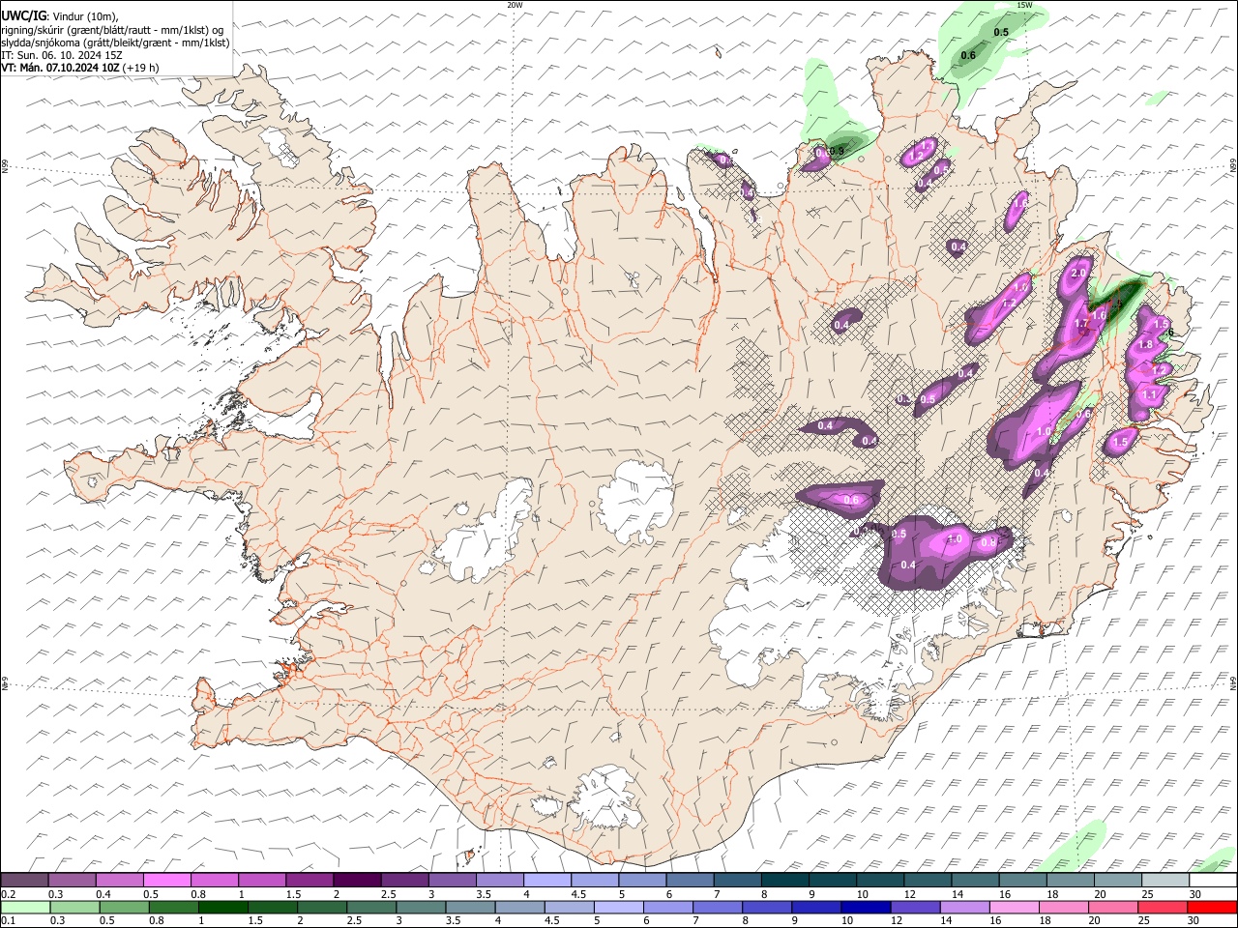
Task: Click the initial time 'IT: Sun. 06. 10. 2024 15Z'
Action: click(x=62, y=55)
